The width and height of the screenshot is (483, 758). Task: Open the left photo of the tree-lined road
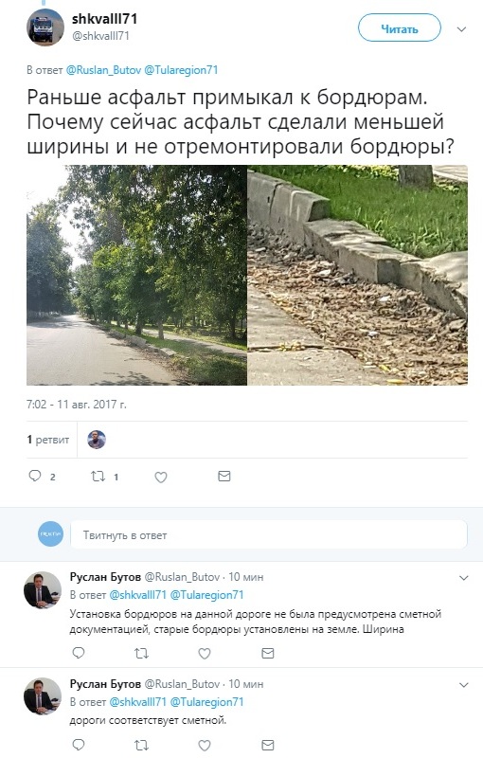point(136,275)
